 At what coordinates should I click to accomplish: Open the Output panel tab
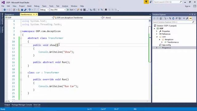[7, 105]
